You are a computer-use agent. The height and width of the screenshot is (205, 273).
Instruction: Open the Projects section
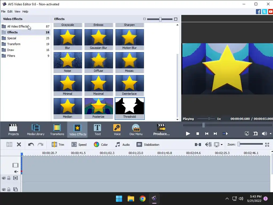coord(13,129)
